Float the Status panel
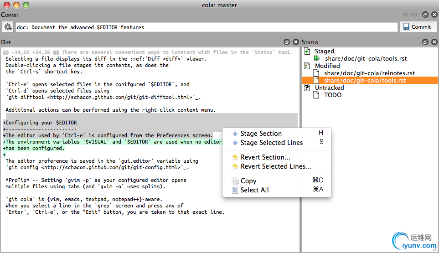The image size is (439, 253). click(x=425, y=42)
